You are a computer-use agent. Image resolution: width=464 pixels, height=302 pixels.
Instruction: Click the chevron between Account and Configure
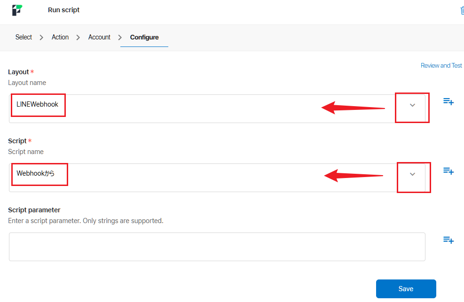pos(119,37)
